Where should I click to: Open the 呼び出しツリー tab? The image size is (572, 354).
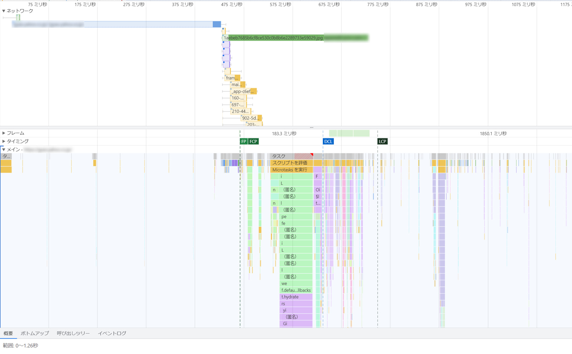click(73, 333)
